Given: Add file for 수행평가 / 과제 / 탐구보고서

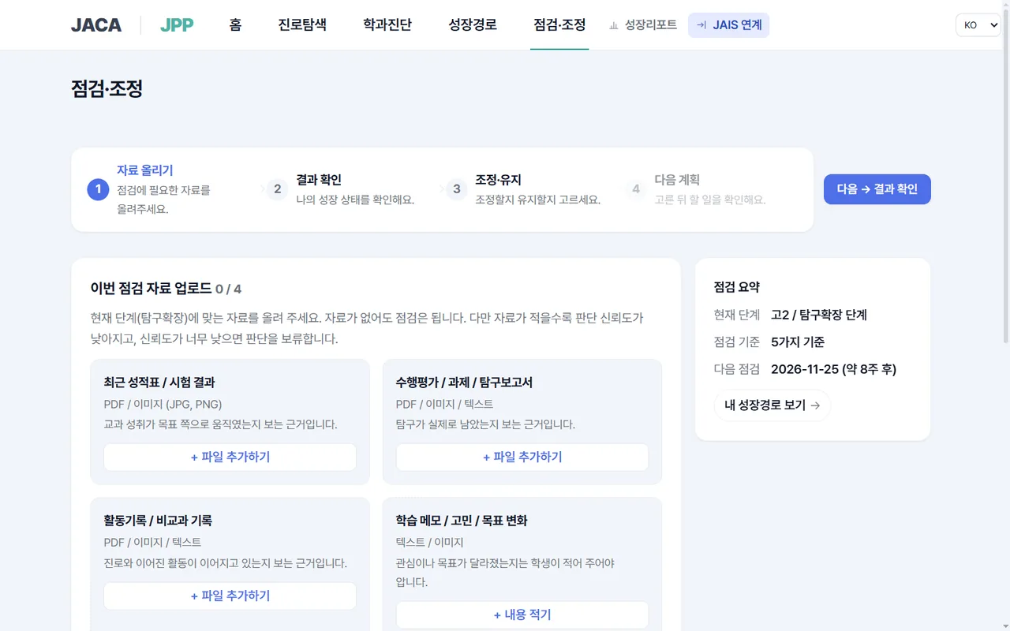Looking at the screenshot, I should (522, 457).
